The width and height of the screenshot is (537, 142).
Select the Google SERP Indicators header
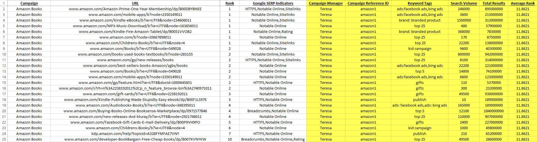click(x=273, y=3)
